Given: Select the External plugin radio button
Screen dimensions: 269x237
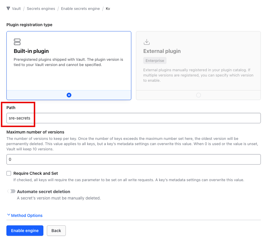Looking at the screenshot, I should point(199,95).
